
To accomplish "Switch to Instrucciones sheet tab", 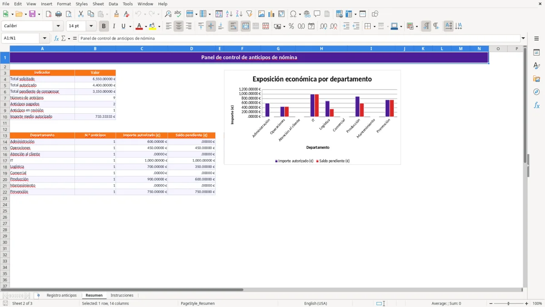I will (x=122, y=296).
